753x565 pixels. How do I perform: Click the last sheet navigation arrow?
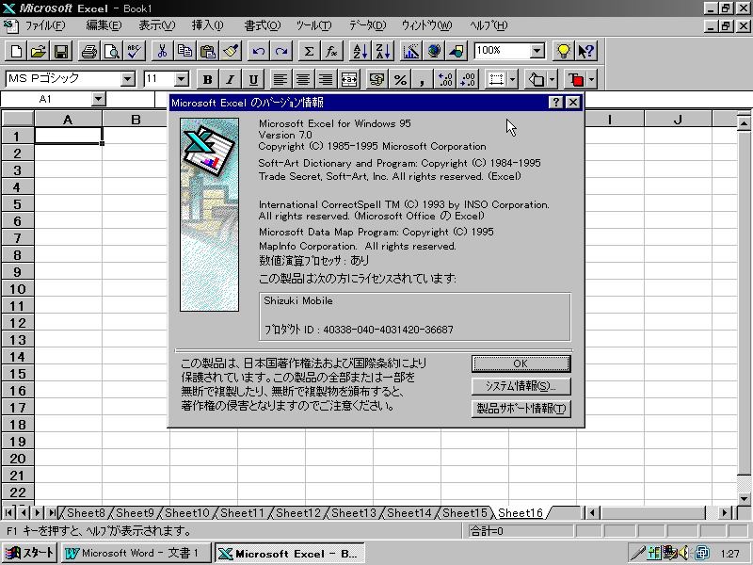[x=52, y=513]
